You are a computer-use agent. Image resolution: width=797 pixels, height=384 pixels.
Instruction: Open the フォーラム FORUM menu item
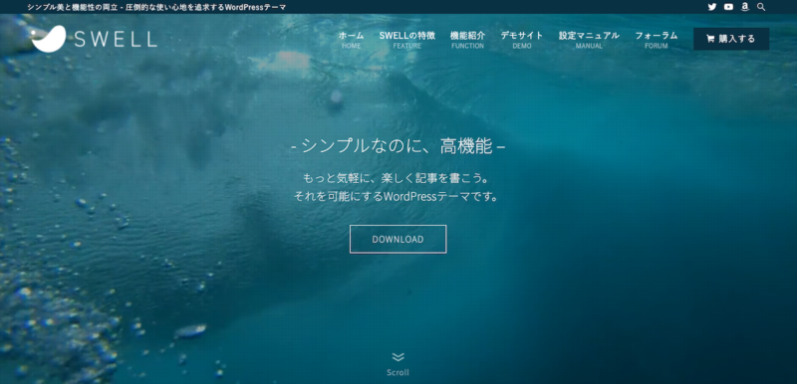[657, 40]
